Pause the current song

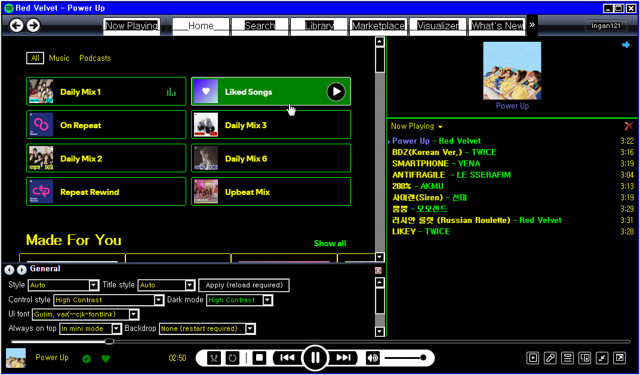tap(315, 358)
